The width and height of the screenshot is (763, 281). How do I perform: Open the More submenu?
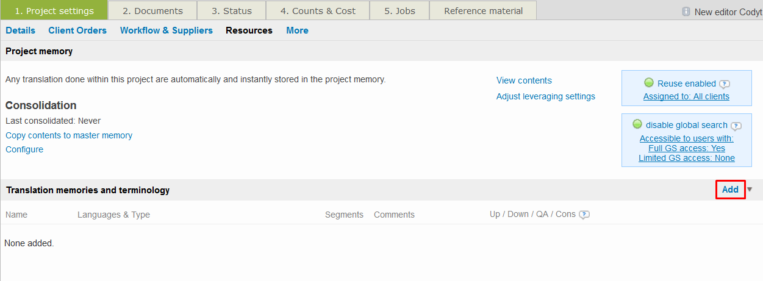click(297, 30)
